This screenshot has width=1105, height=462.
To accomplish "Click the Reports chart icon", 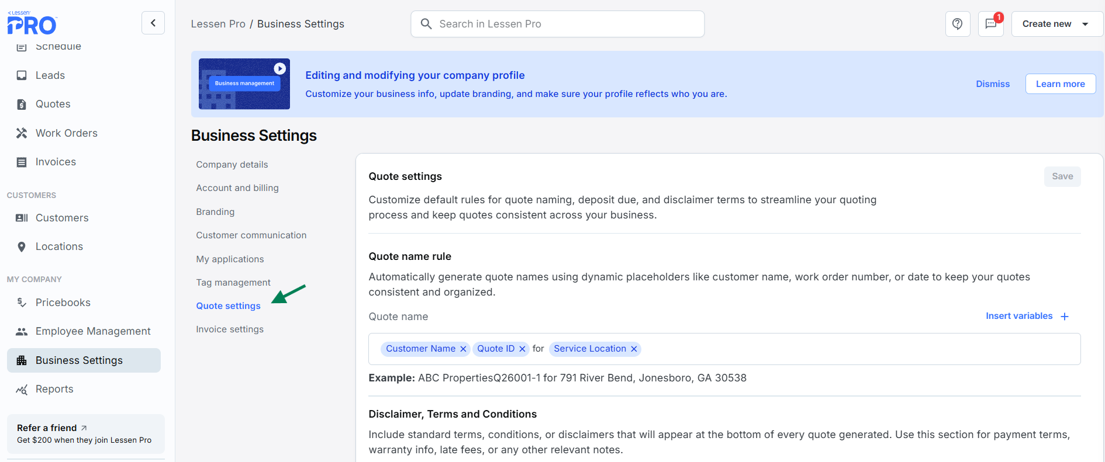I will (x=22, y=390).
